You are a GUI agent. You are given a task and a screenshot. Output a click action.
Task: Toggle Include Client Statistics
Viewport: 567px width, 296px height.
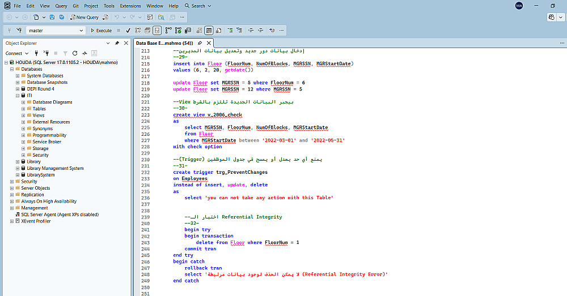188,31
